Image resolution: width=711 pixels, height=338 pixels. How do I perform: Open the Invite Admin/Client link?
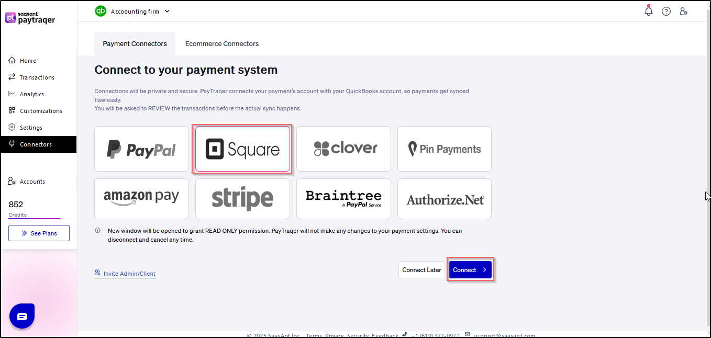click(129, 274)
